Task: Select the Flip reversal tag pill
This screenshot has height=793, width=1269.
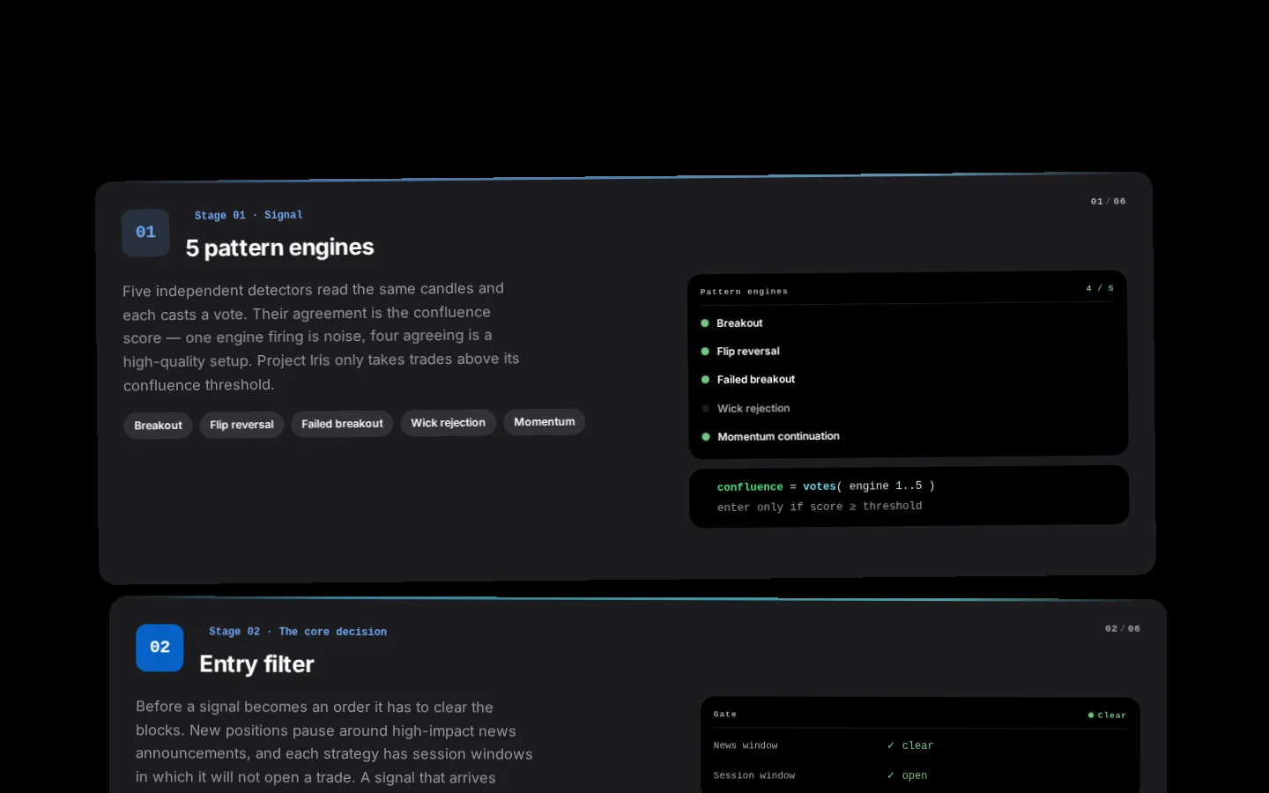Action: point(241,425)
